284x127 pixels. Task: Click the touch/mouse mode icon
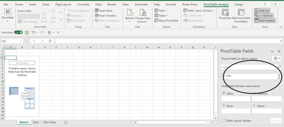tap(49, 32)
